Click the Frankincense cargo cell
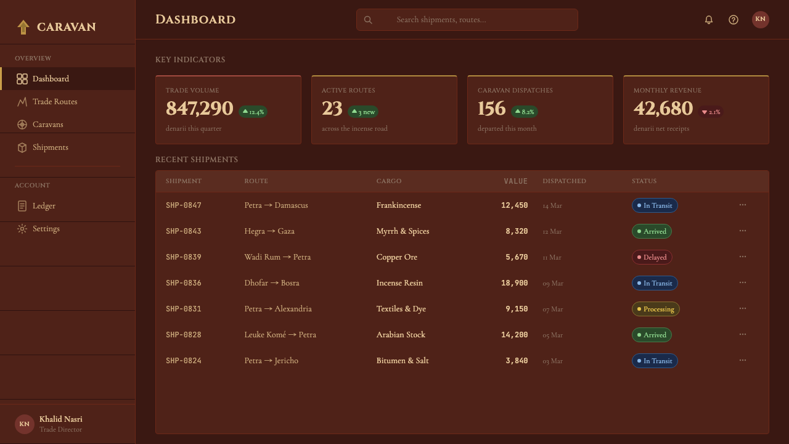 tap(399, 205)
